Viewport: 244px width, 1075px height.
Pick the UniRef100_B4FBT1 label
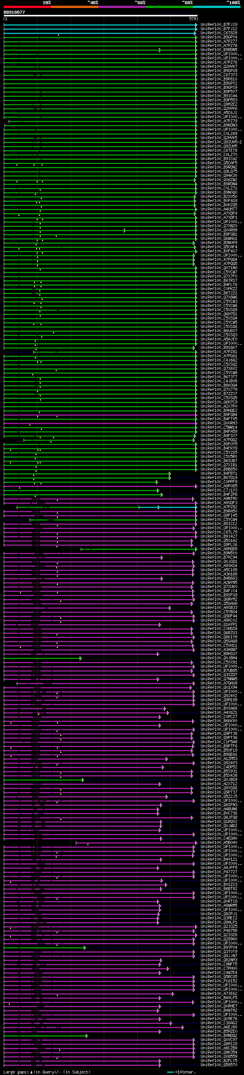(x=219, y=473)
